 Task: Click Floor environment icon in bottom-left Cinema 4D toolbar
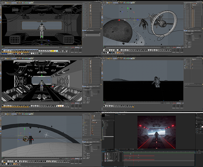[30, 114]
